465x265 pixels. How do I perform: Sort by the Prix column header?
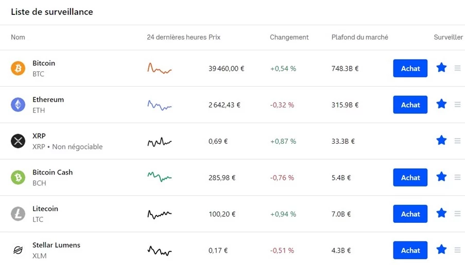pos(214,37)
